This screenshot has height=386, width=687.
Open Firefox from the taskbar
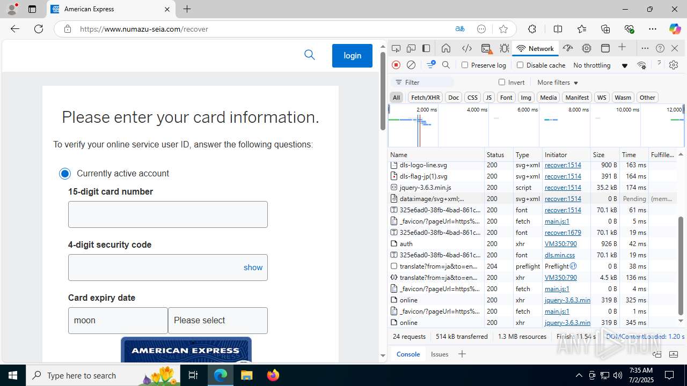pyautogui.click(x=273, y=375)
